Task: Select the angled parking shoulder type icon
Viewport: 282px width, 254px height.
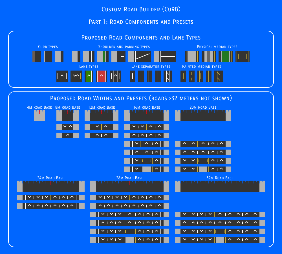Action: pyautogui.click(x=140, y=56)
